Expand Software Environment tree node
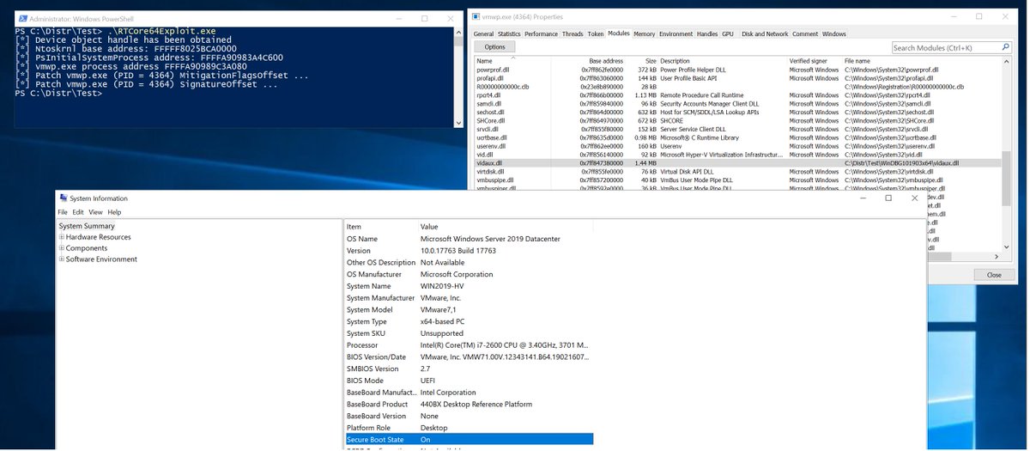Viewport: 1030px width, 451px height. click(x=62, y=259)
